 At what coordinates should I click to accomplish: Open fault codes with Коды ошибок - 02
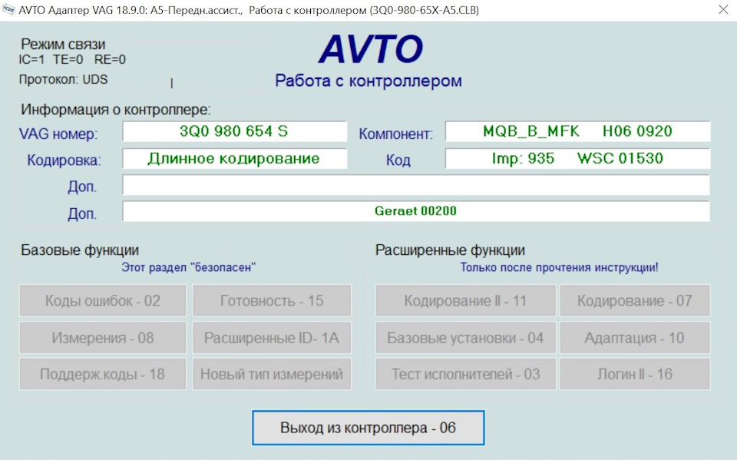[102, 300]
